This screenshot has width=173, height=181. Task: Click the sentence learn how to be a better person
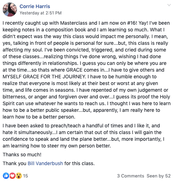(x=39, y=117)
